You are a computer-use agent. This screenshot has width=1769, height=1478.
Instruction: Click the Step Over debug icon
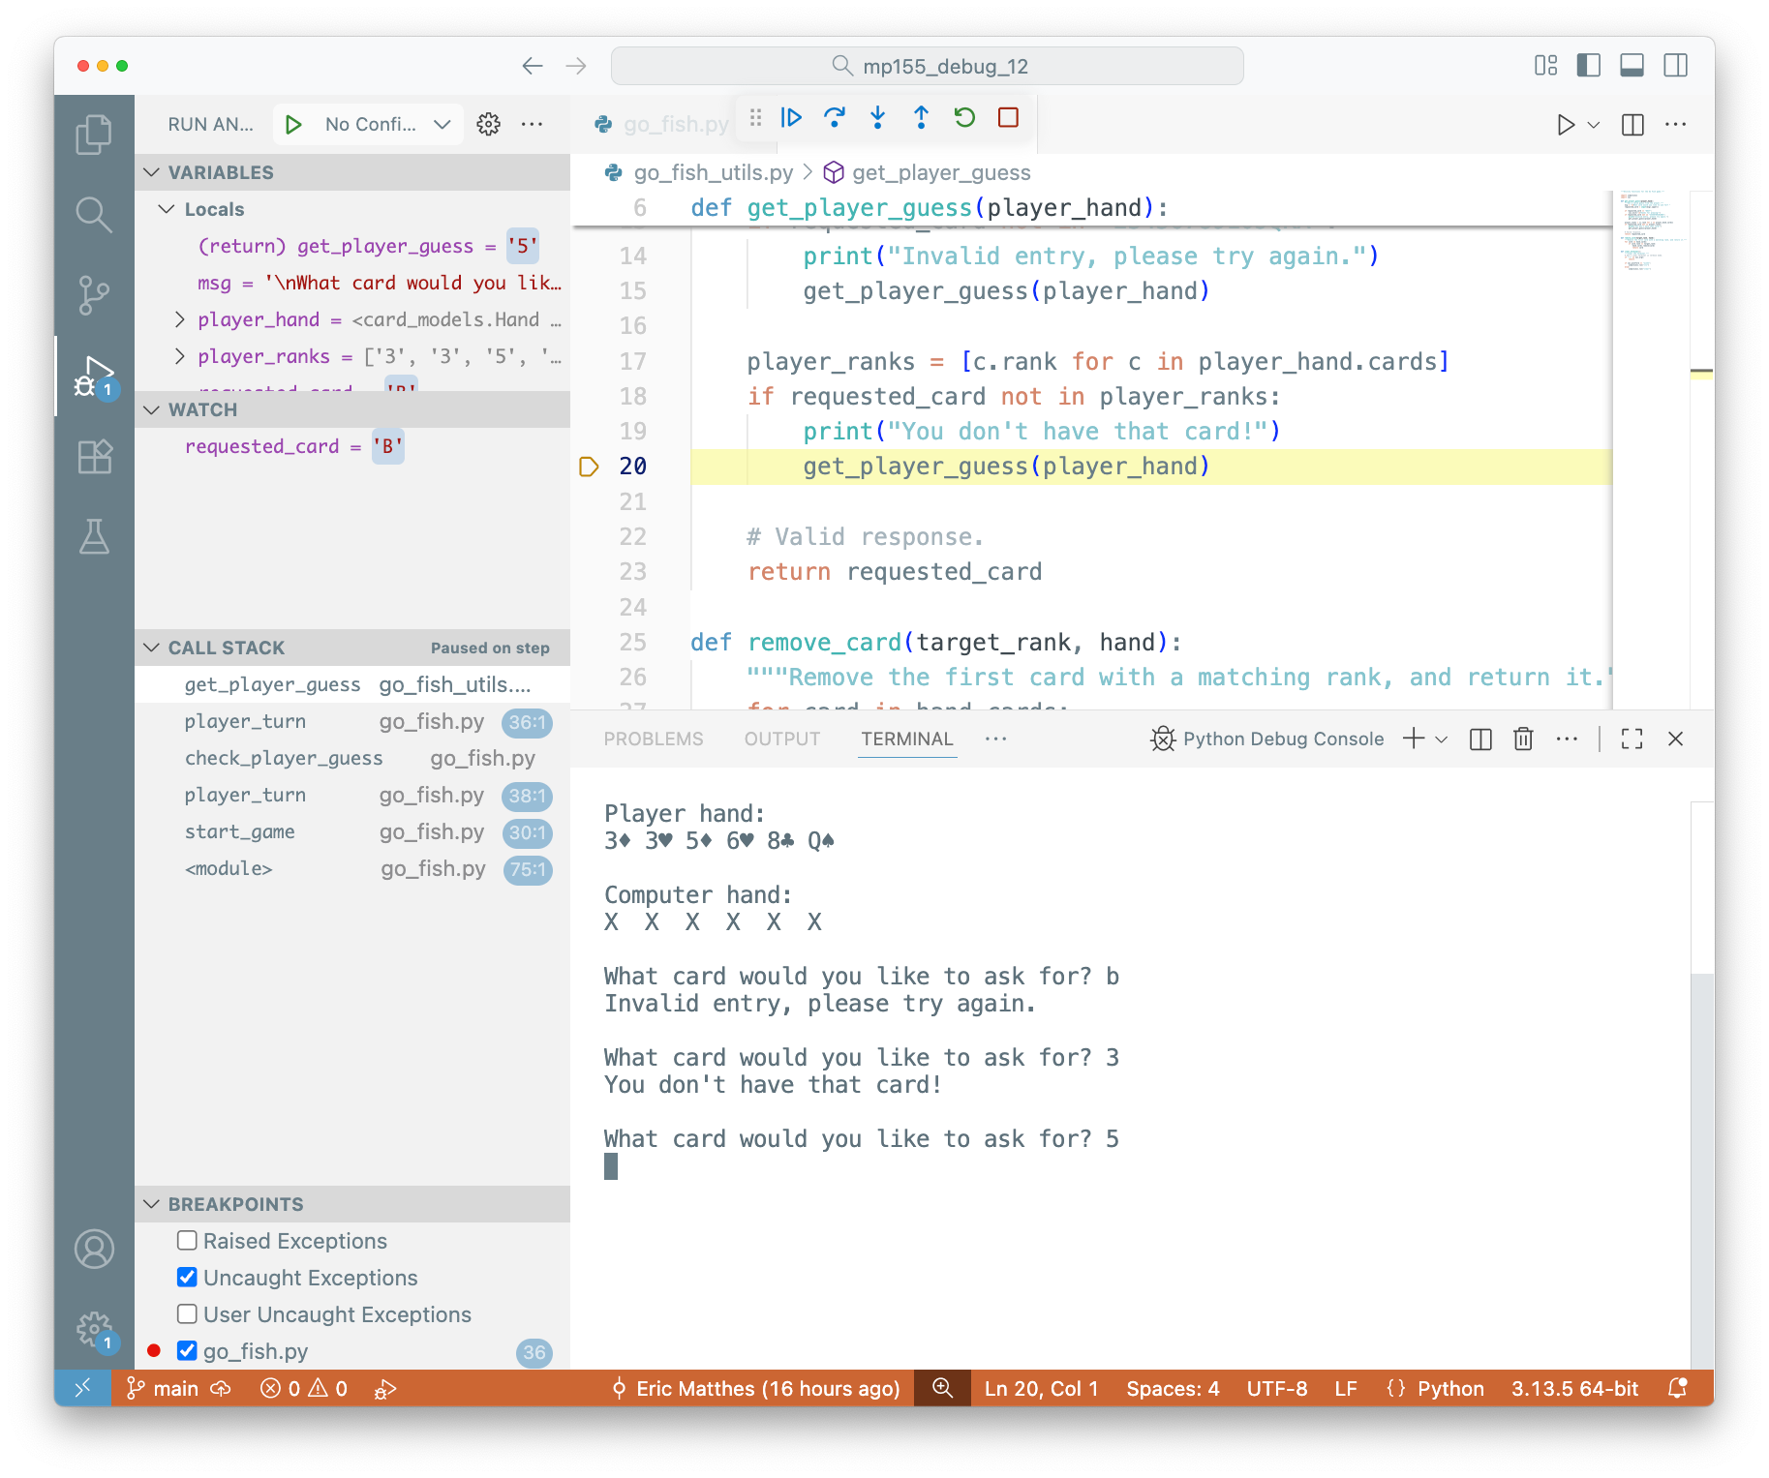[x=834, y=118]
